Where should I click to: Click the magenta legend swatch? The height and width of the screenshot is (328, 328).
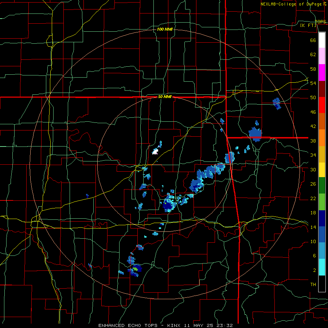coord(322,73)
